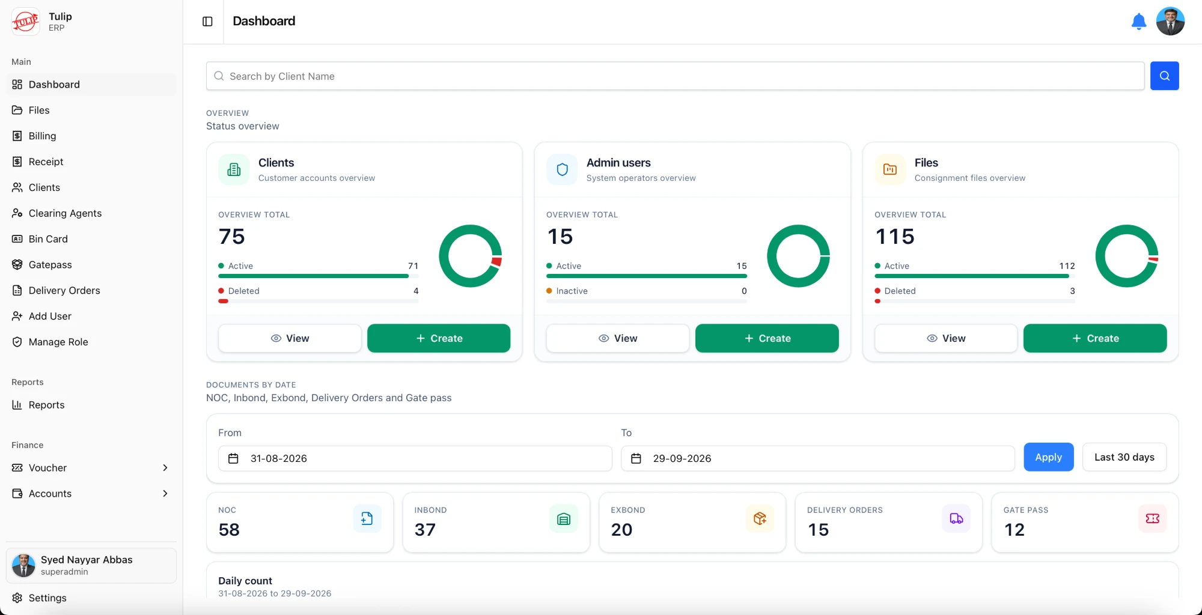
Task: Click the Exbond package icon
Action: (x=760, y=518)
